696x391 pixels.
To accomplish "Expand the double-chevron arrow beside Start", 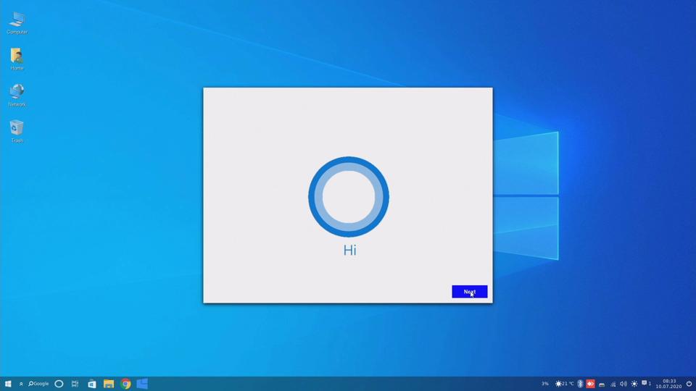I will point(21,384).
